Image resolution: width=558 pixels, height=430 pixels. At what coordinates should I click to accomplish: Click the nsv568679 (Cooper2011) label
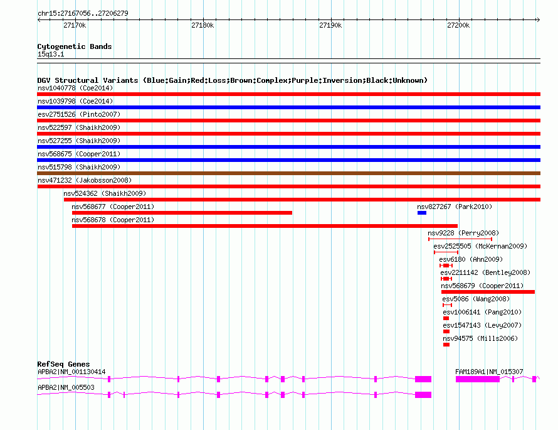pos(482,286)
